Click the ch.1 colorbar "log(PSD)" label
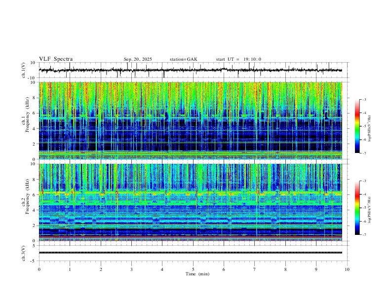The height and width of the screenshot is (302, 391). coord(370,129)
